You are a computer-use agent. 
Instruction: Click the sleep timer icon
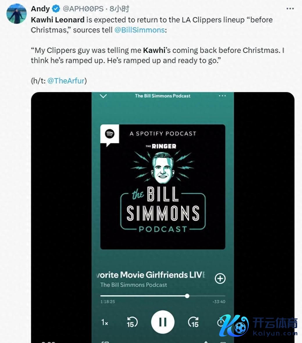tap(220, 322)
